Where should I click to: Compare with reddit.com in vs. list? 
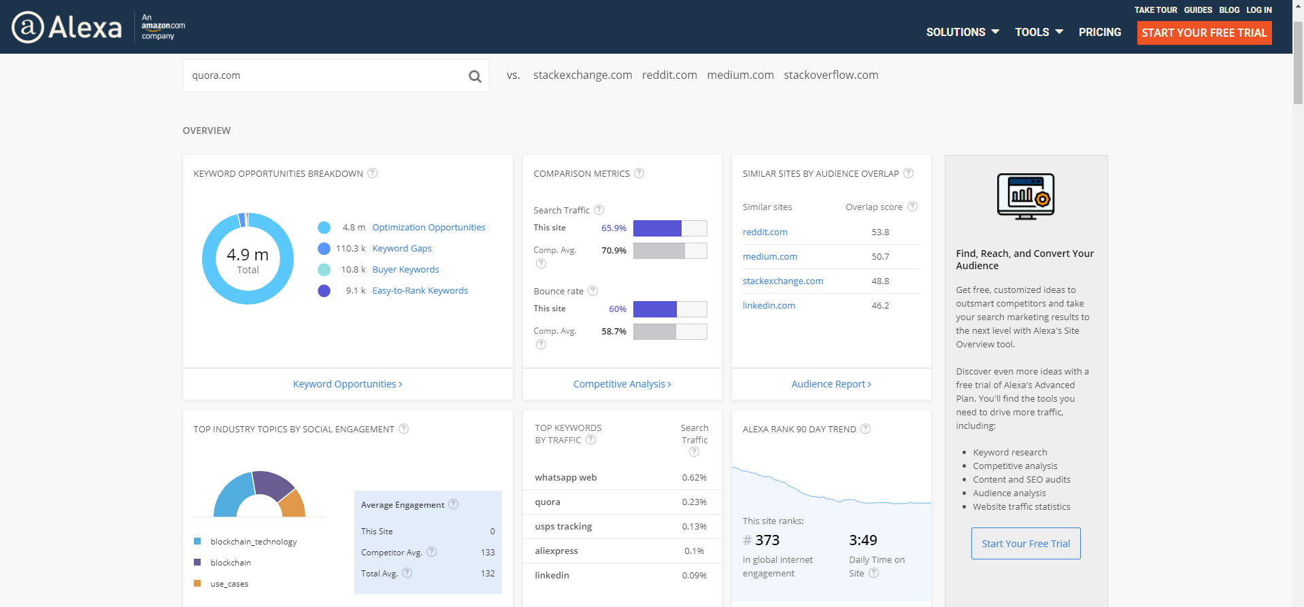pyautogui.click(x=669, y=75)
